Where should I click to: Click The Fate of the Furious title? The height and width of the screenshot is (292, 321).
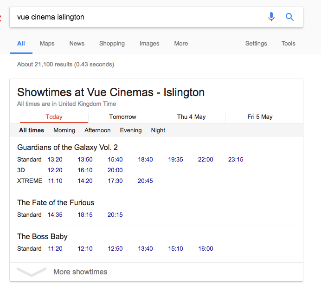(x=56, y=203)
